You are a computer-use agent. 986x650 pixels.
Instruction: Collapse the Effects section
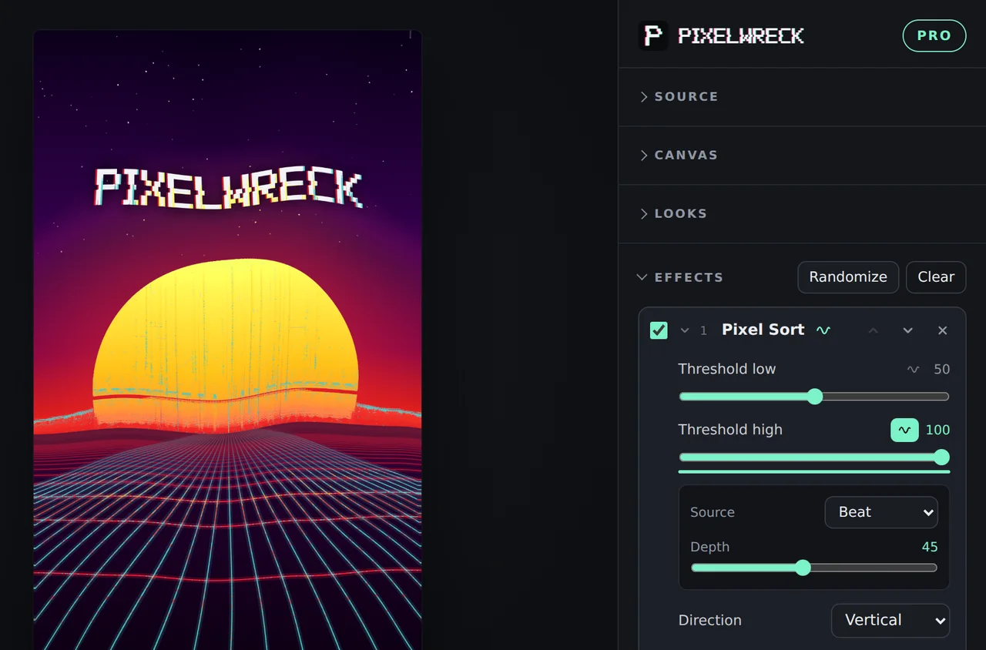pyautogui.click(x=680, y=277)
